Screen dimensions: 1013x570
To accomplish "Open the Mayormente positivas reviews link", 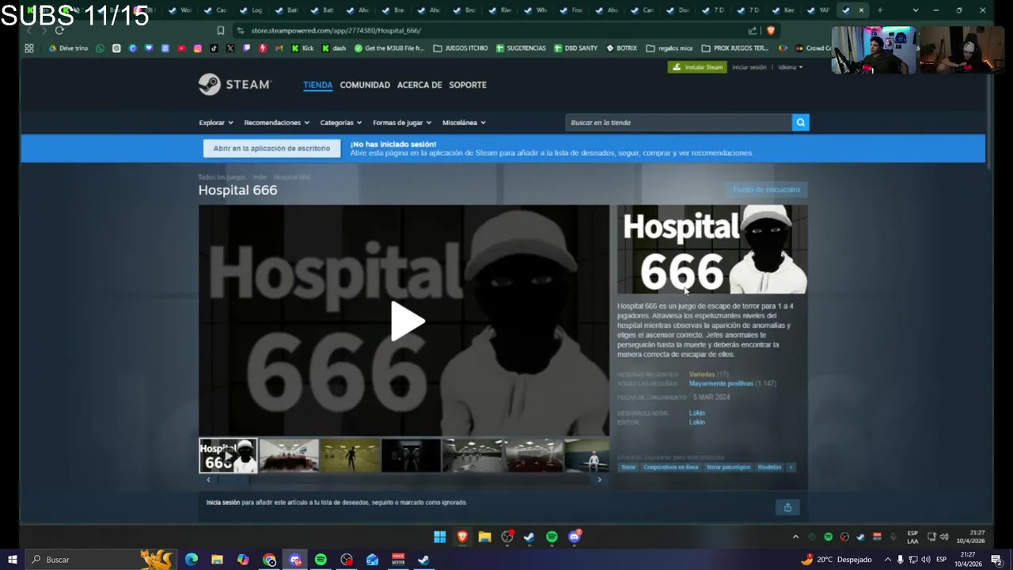I will (x=721, y=383).
